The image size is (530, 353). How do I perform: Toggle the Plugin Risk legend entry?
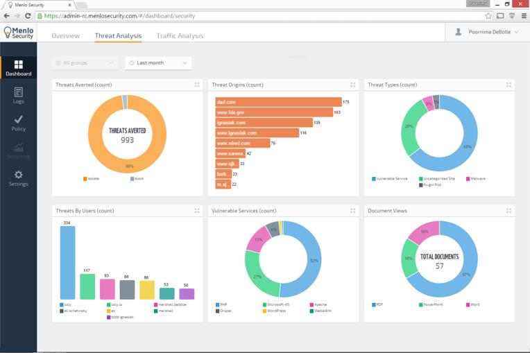click(x=430, y=185)
